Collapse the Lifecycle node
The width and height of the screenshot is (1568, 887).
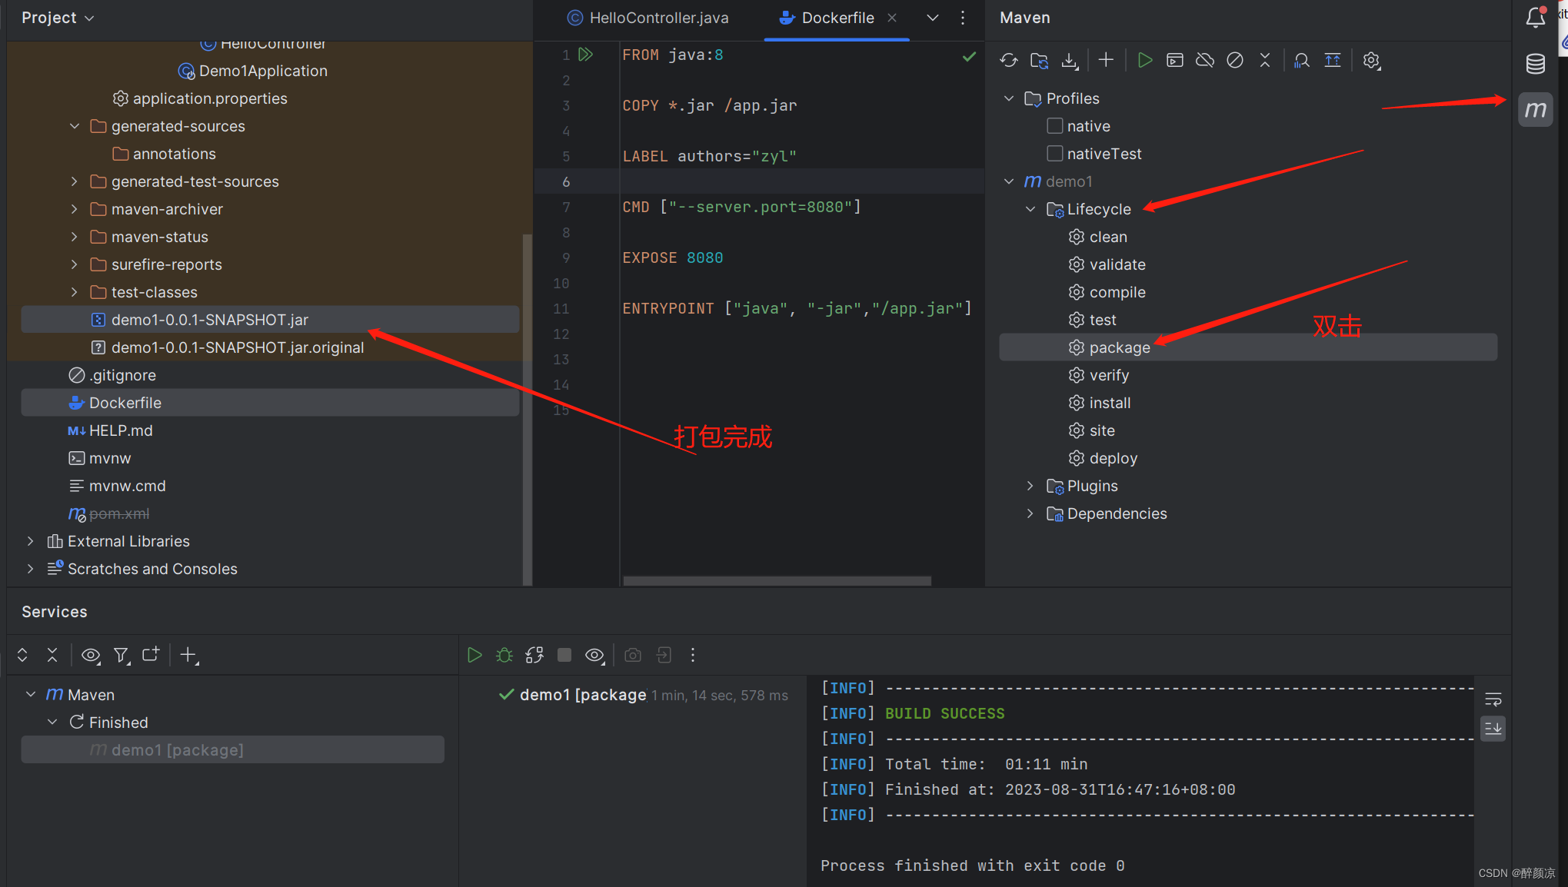(x=1030, y=209)
